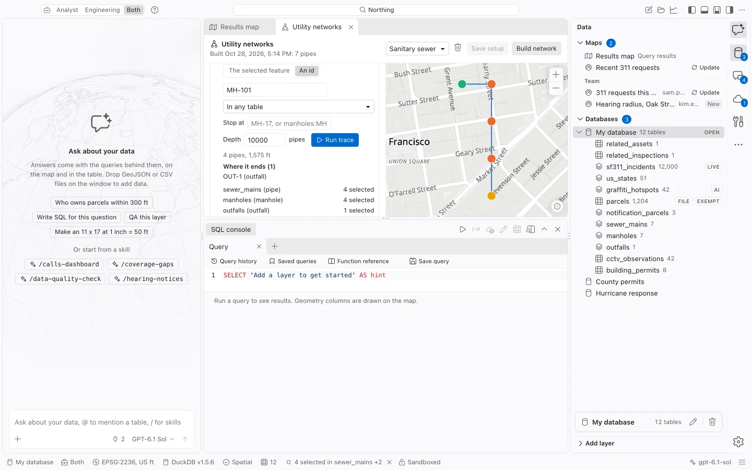Click the new note compose icon

(649, 10)
